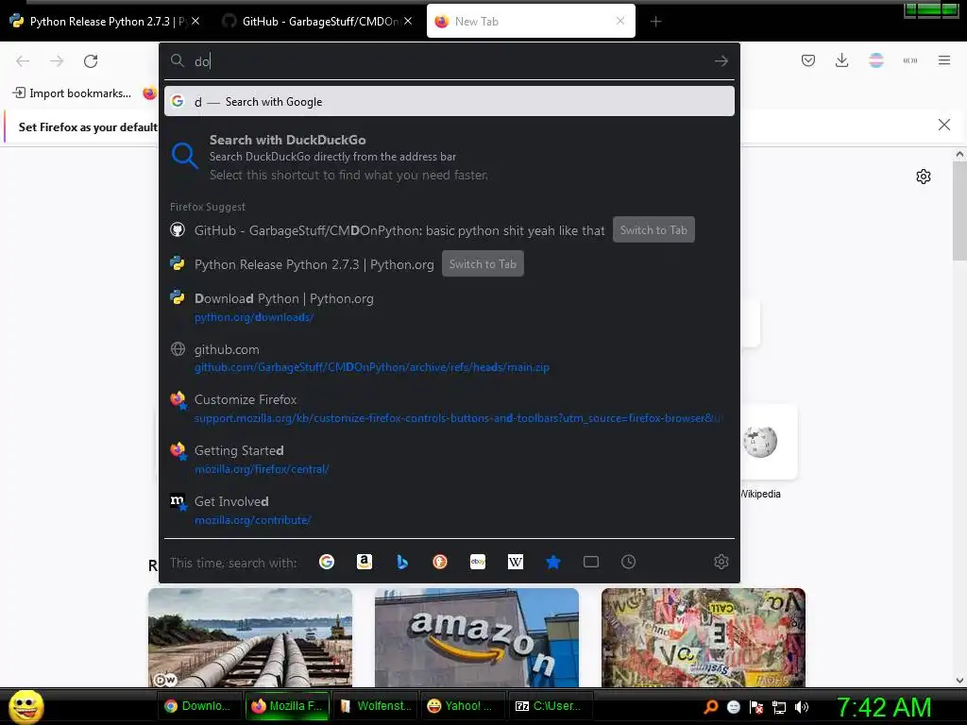This screenshot has height=725, width=967.
Task: Go forward with the forward arrow
Action: pos(57,61)
